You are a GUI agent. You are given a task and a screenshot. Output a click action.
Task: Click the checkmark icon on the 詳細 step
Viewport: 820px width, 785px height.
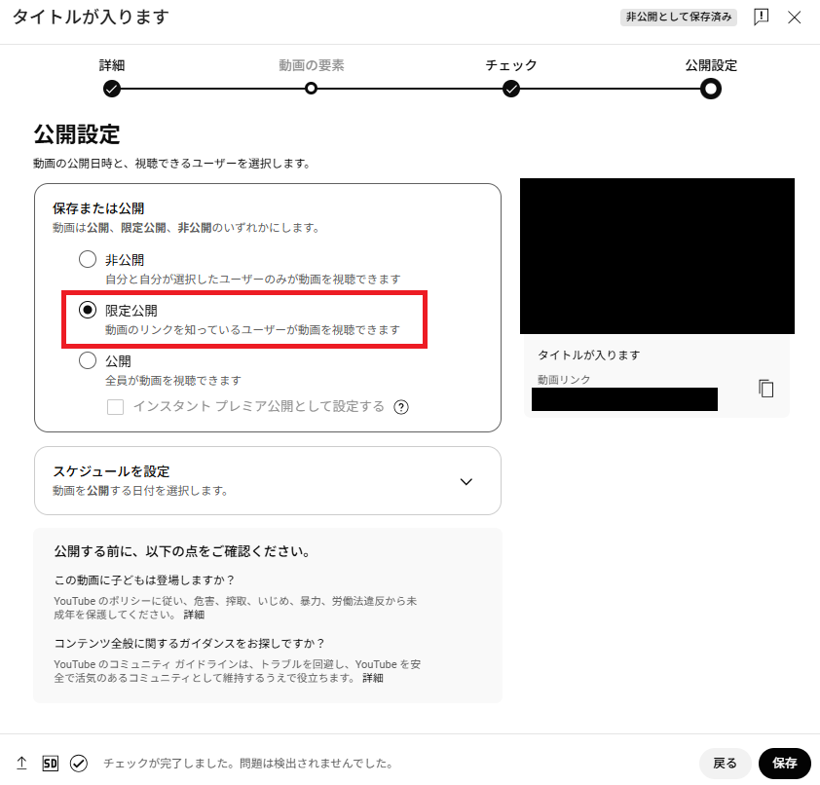click(x=112, y=89)
